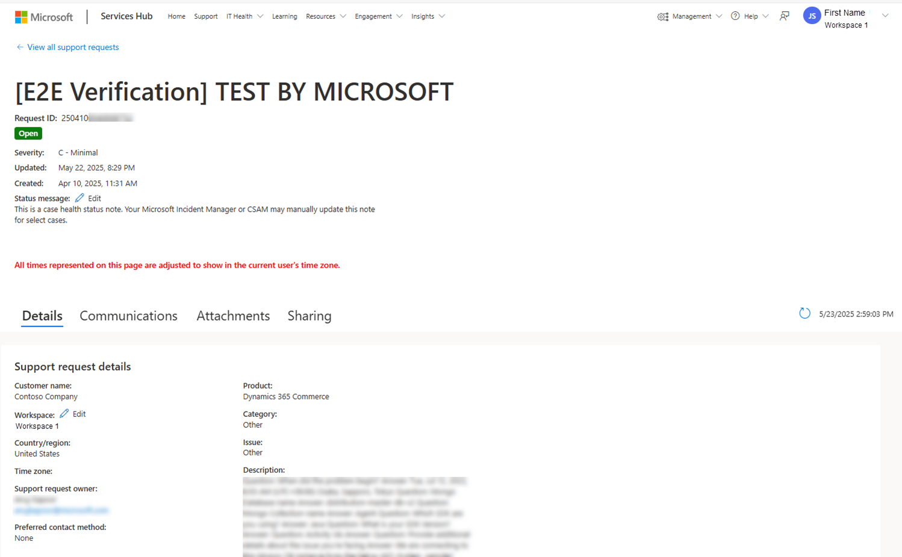Click the Insights menu label
Viewport: 902px width, 557px height.
[x=423, y=16]
